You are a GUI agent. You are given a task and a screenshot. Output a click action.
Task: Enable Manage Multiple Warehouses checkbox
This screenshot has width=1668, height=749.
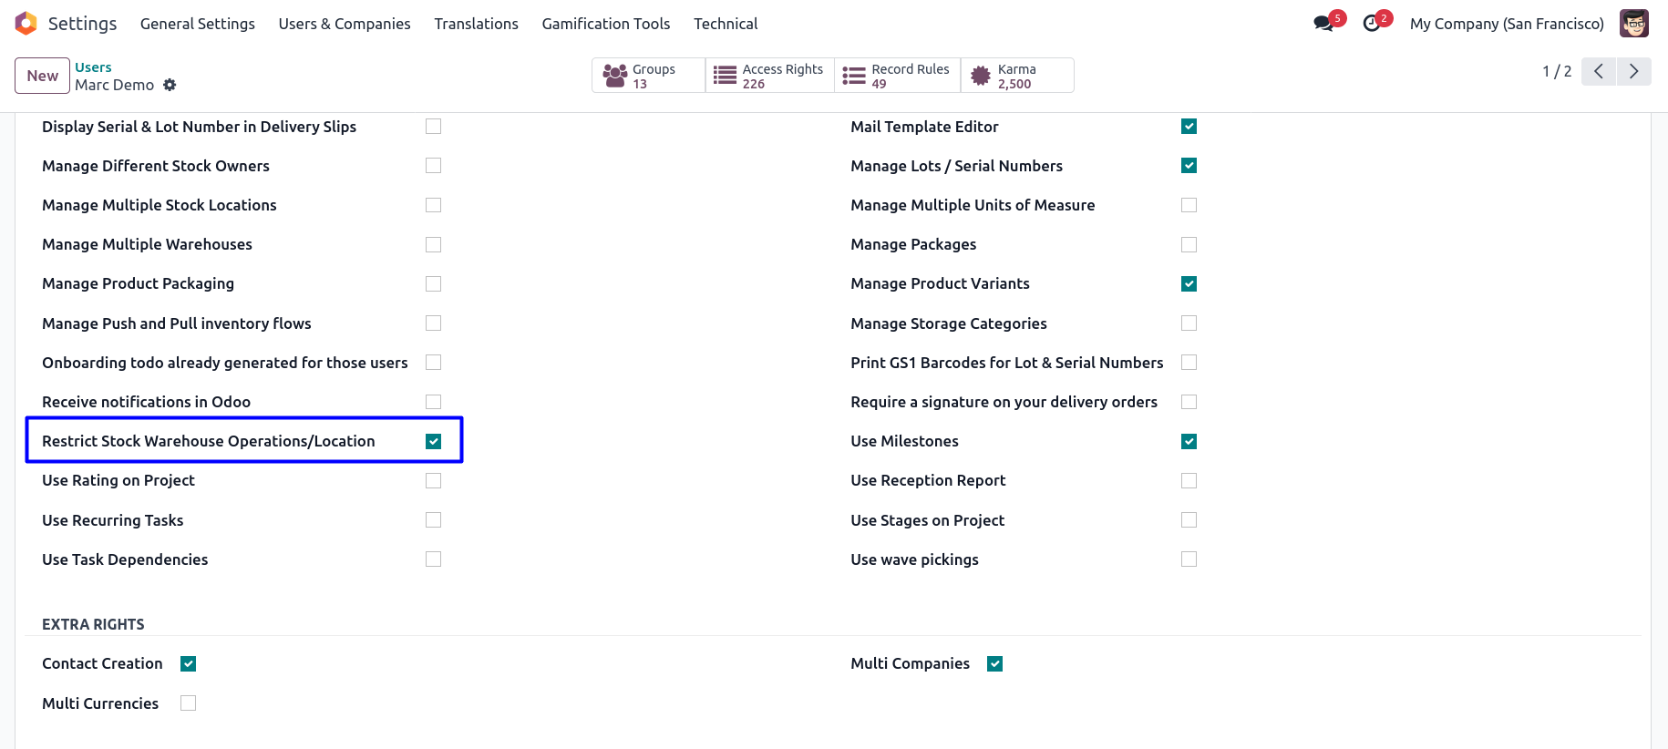(x=433, y=244)
